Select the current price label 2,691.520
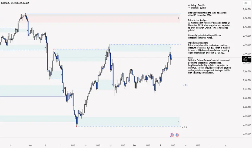252x148 pixels. click(247, 58)
